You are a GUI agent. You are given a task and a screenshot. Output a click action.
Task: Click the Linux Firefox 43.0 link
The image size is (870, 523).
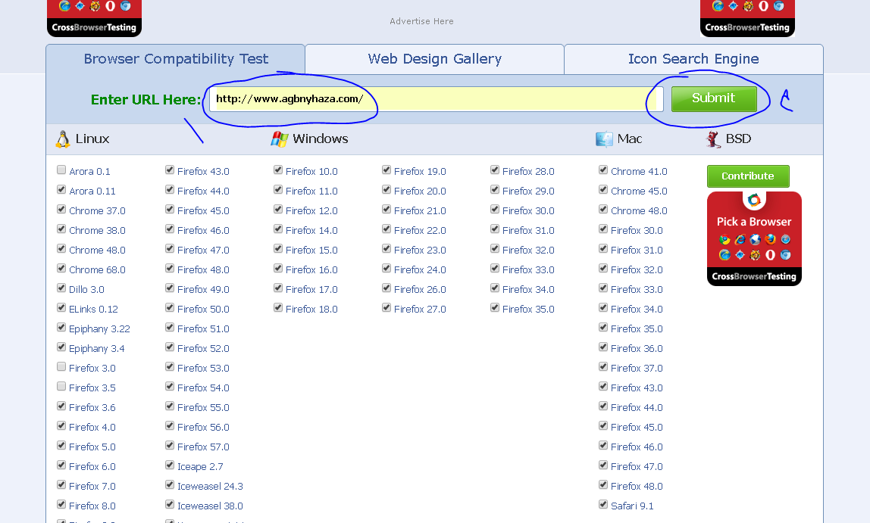coord(203,172)
